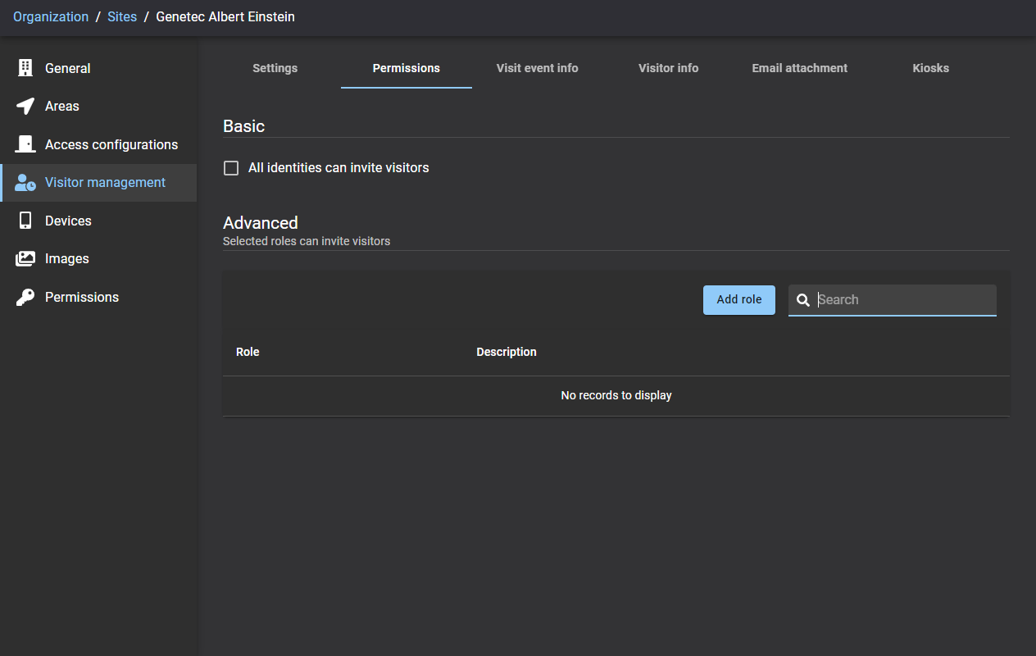Enable All identities can invite visitors
This screenshot has height=656, width=1036.
point(231,168)
